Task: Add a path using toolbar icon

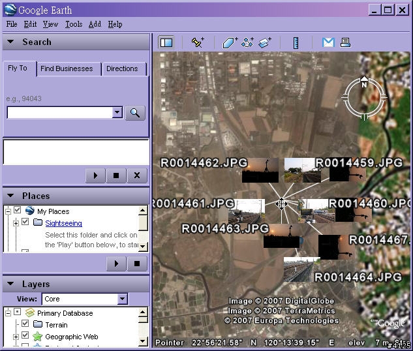Action: click(x=247, y=42)
